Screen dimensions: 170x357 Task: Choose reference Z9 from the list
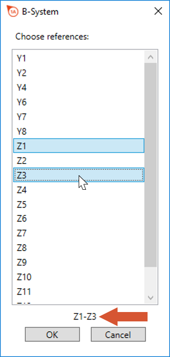coord(79,262)
